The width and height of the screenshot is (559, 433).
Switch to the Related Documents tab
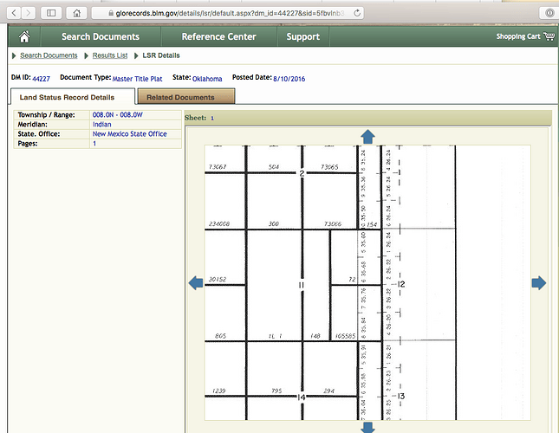tap(180, 97)
